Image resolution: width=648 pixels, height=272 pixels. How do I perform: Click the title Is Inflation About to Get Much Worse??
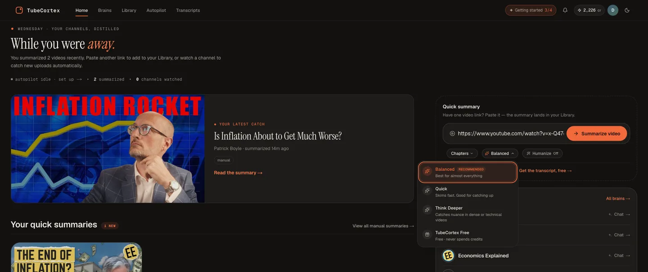pyautogui.click(x=278, y=136)
